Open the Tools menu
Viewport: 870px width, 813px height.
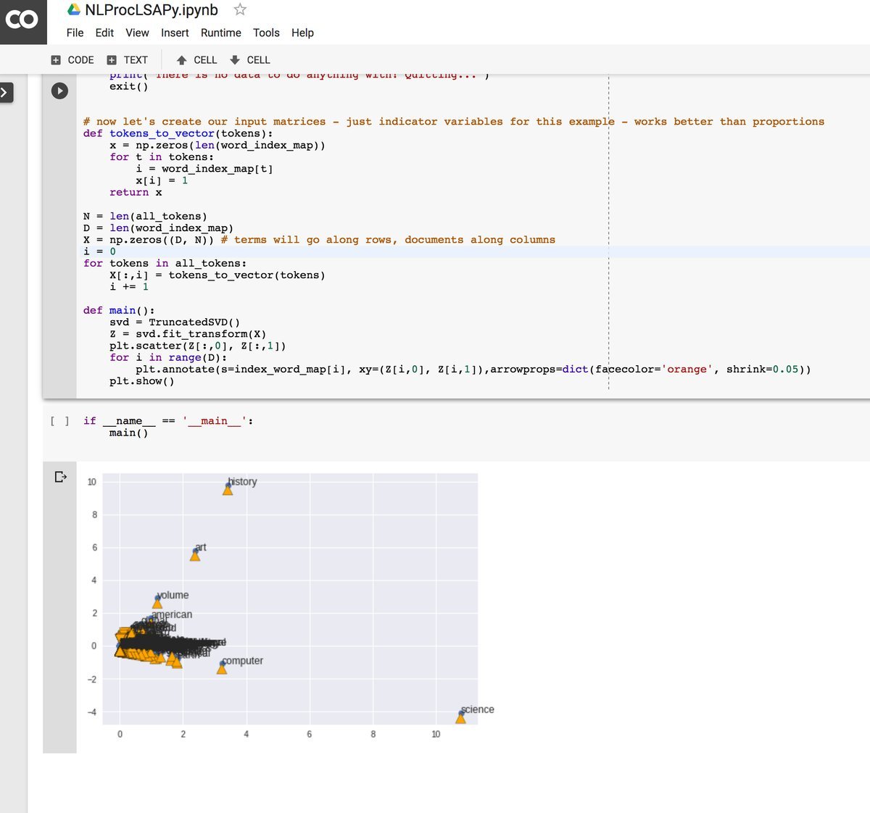point(266,33)
